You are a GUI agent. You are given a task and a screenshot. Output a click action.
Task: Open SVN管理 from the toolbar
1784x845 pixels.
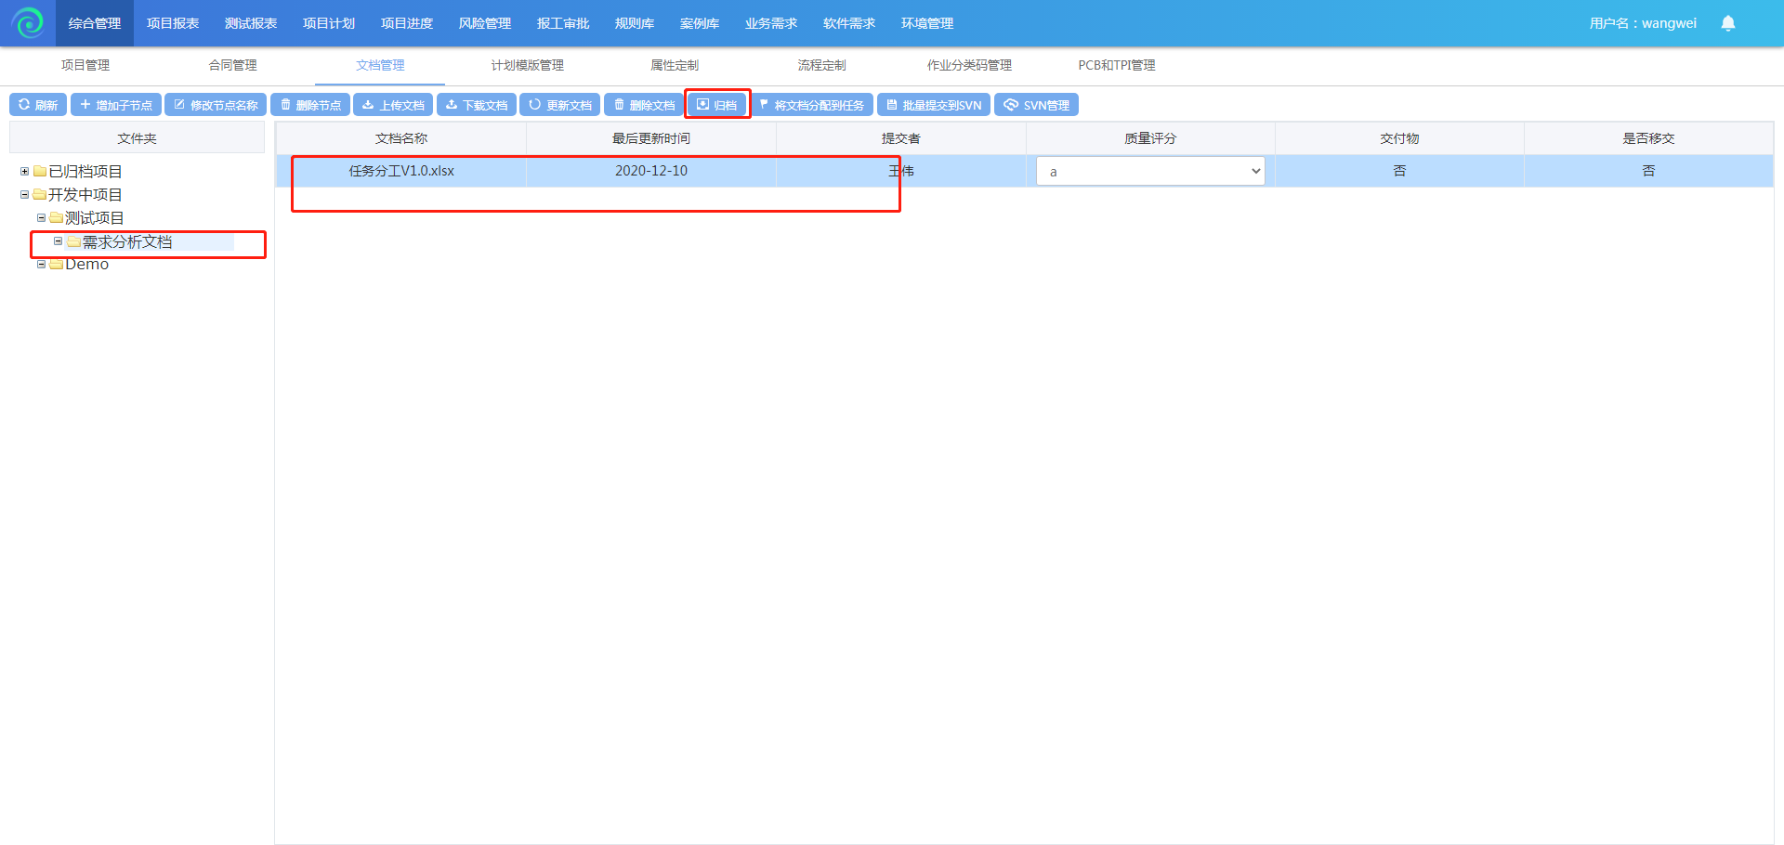tap(1036, 105)
